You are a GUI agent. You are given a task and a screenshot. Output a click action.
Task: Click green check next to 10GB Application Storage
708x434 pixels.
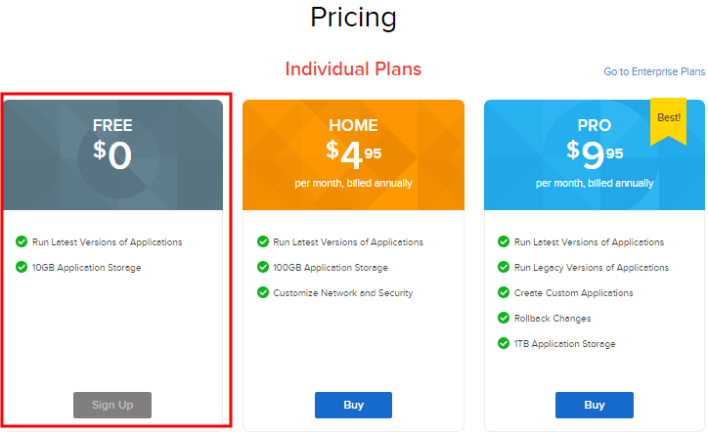22,267
